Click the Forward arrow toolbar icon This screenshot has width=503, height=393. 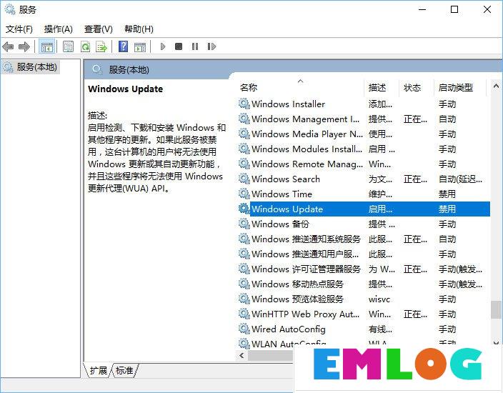pos(24,47)
